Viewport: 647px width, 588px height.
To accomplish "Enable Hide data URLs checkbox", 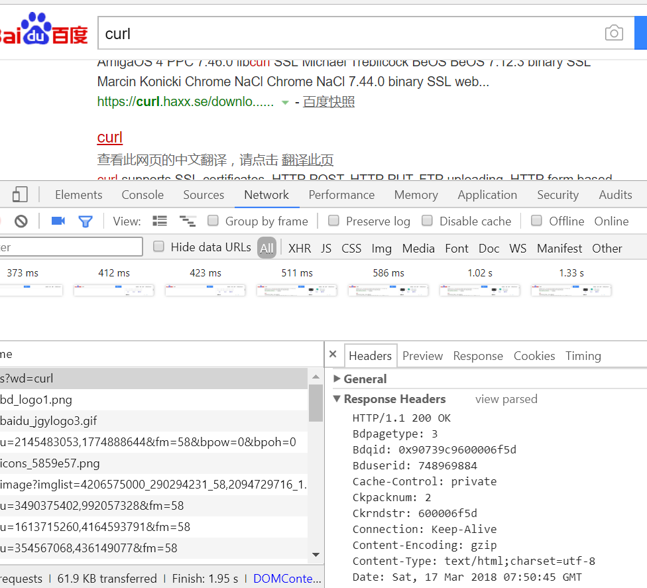I will [158, 247].
